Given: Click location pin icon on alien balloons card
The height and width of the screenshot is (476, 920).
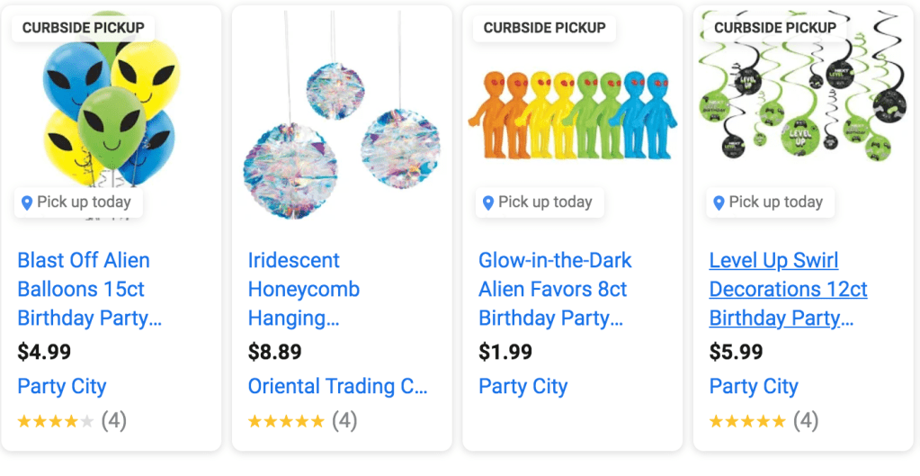Looking at the screenshot, I should 27,203.
